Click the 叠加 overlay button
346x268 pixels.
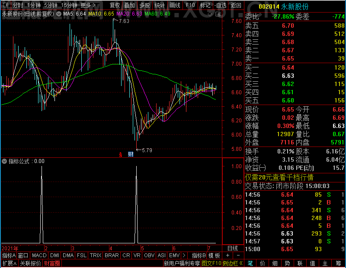point(129,5)
